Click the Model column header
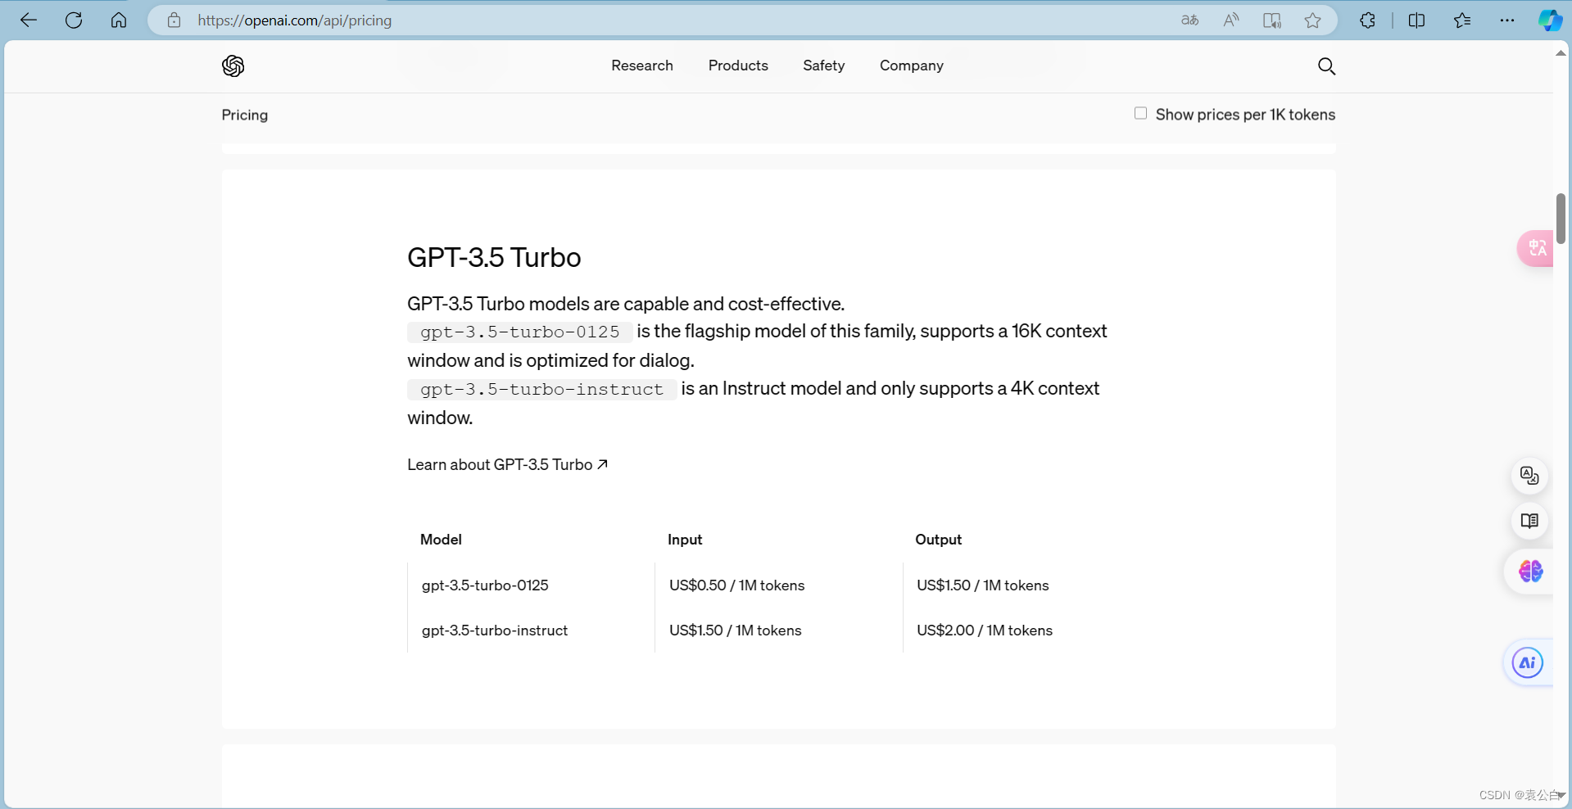This screenshot has height=809, width=1572. (441, 540)
